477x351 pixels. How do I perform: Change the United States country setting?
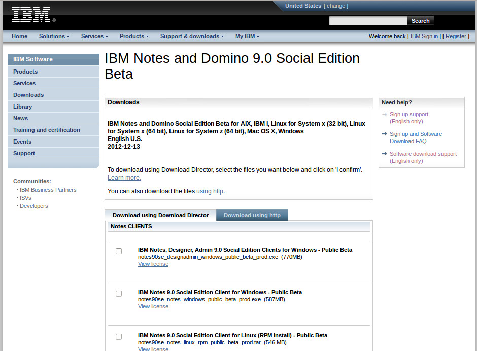click(x=336, y=6)
